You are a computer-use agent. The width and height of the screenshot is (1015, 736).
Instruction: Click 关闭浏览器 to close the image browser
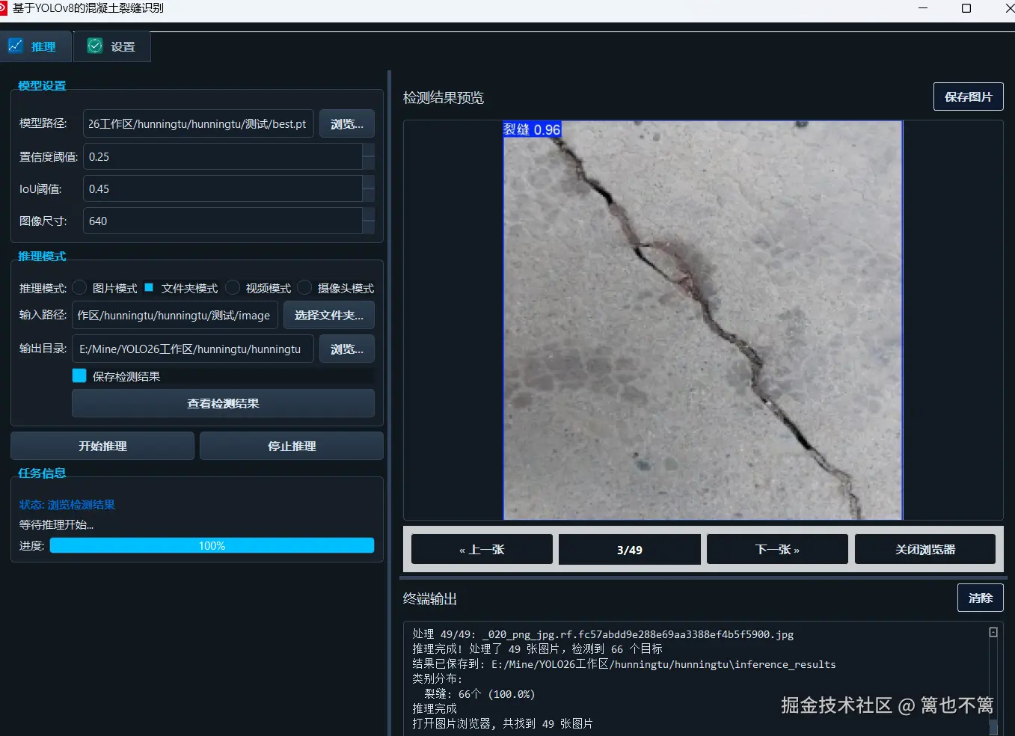pyautogui.click(x=924, y=549)
